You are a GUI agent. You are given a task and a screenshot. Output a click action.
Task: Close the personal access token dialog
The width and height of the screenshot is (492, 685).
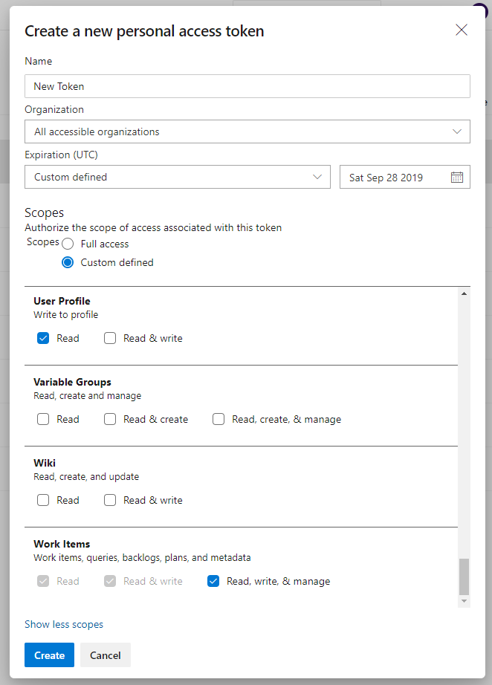461,30
